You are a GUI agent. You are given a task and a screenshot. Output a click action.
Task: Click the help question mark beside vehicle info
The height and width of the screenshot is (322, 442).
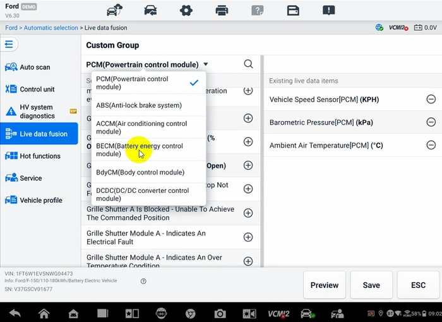pos(143,281)
